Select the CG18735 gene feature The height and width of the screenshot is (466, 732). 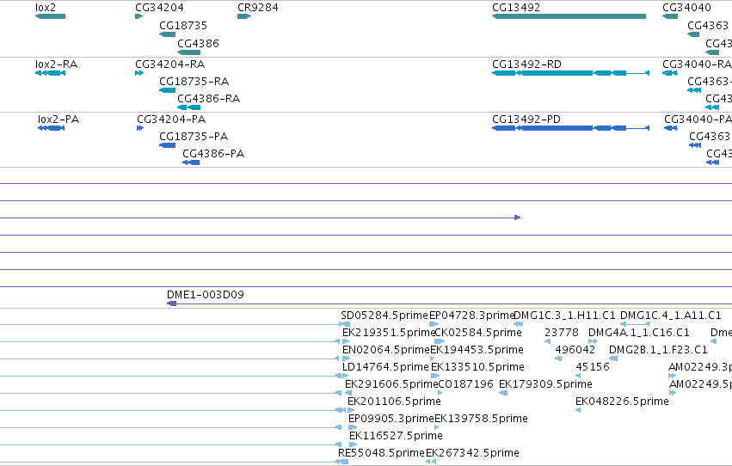[x=167, y=34]
